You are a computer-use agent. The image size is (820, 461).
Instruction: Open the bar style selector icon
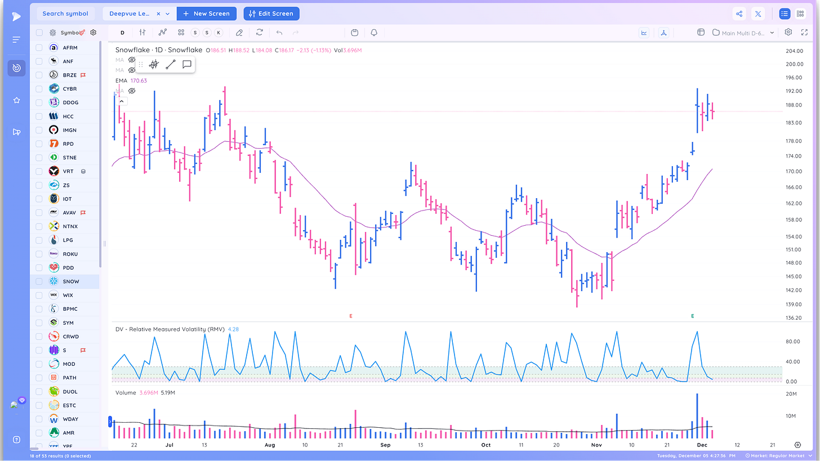click(143, 33)
